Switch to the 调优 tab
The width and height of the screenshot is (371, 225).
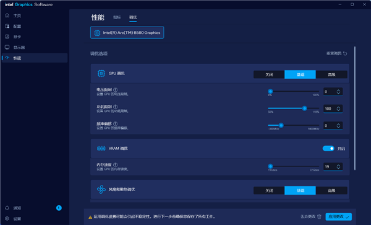(133, 17)
